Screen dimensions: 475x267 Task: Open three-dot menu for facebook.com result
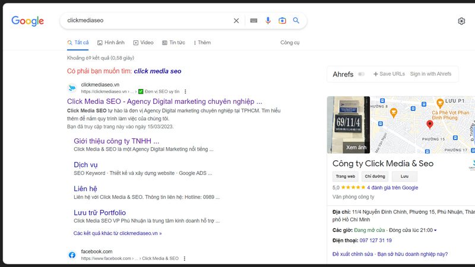(x=185, y=259)
